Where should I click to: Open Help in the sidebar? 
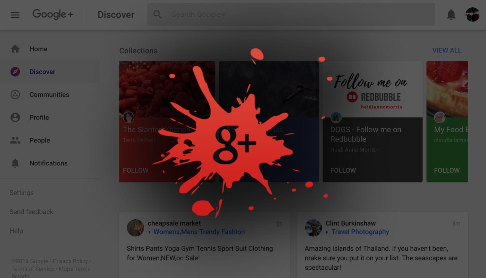[16, 231]
